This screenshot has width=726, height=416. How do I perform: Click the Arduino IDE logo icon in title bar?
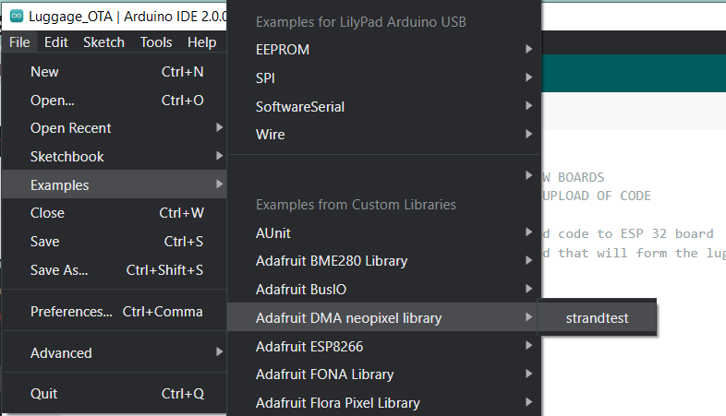pos(17,17)
